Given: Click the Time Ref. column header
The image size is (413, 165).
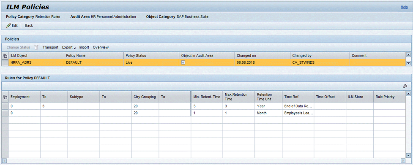Looking at the screenshot, I should (298, 97).
